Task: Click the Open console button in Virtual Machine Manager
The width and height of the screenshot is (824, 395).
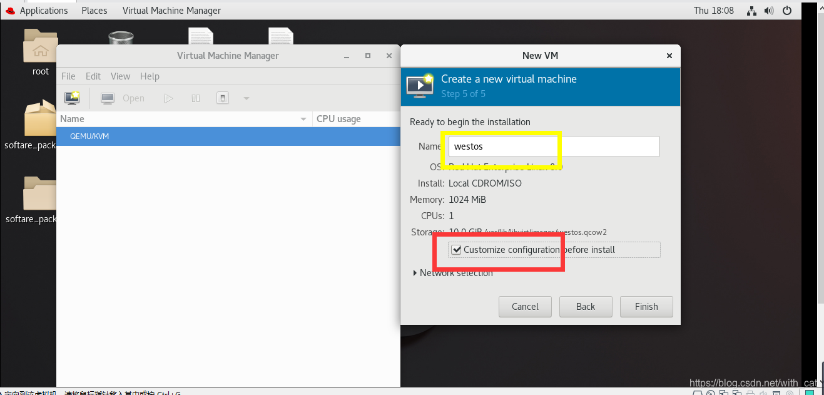Action: click(123, 98)
